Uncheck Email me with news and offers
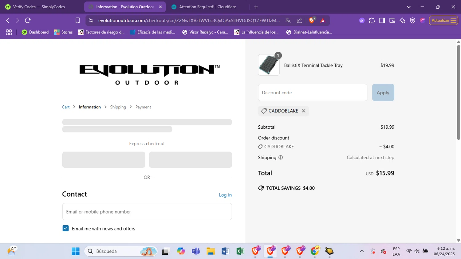Image resolution: width=461 pixels, height=259 pixels. [65, 228]
